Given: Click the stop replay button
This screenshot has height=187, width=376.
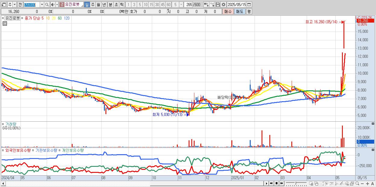Looking at the screenshot, I should (277, 183).
